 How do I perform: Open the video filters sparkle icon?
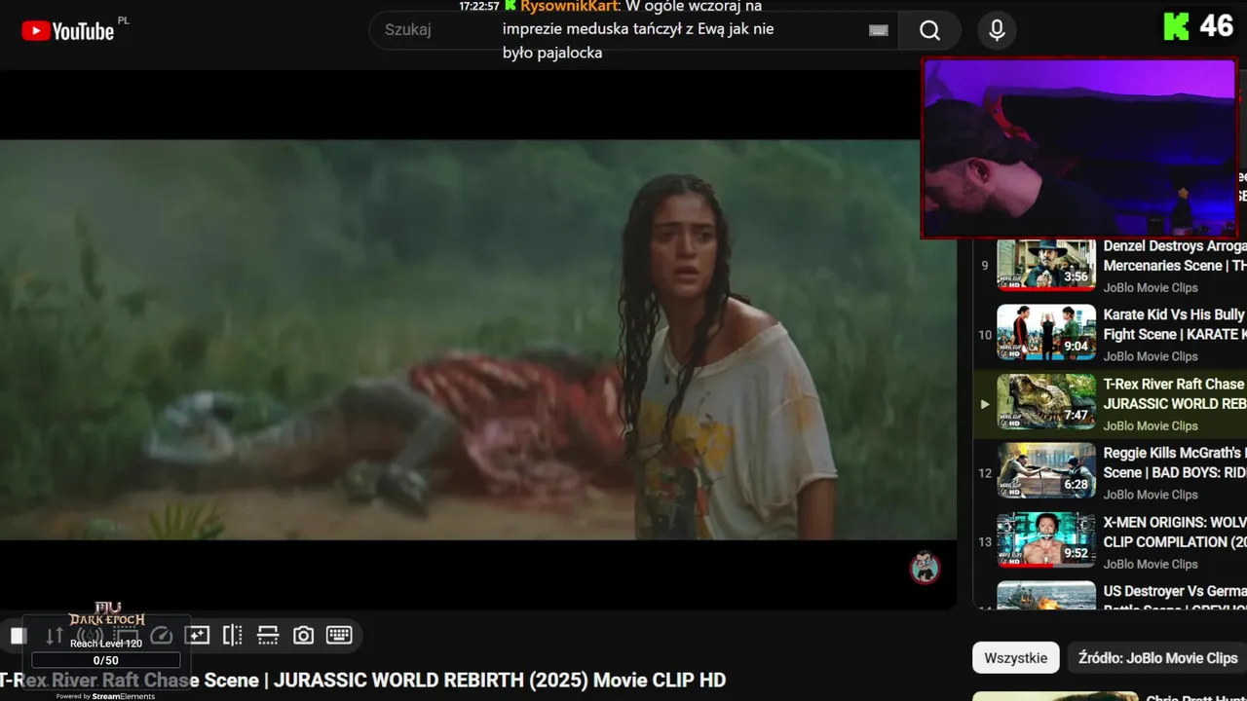coord(197,636)
